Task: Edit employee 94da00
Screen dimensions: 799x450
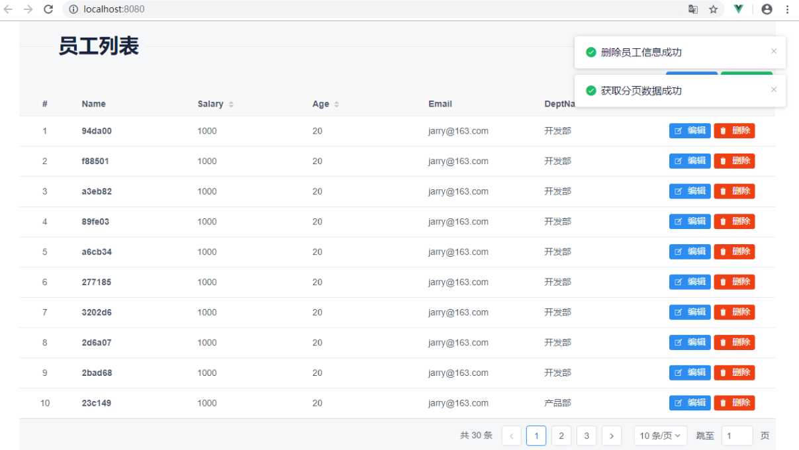Action: tap(690, 130)
